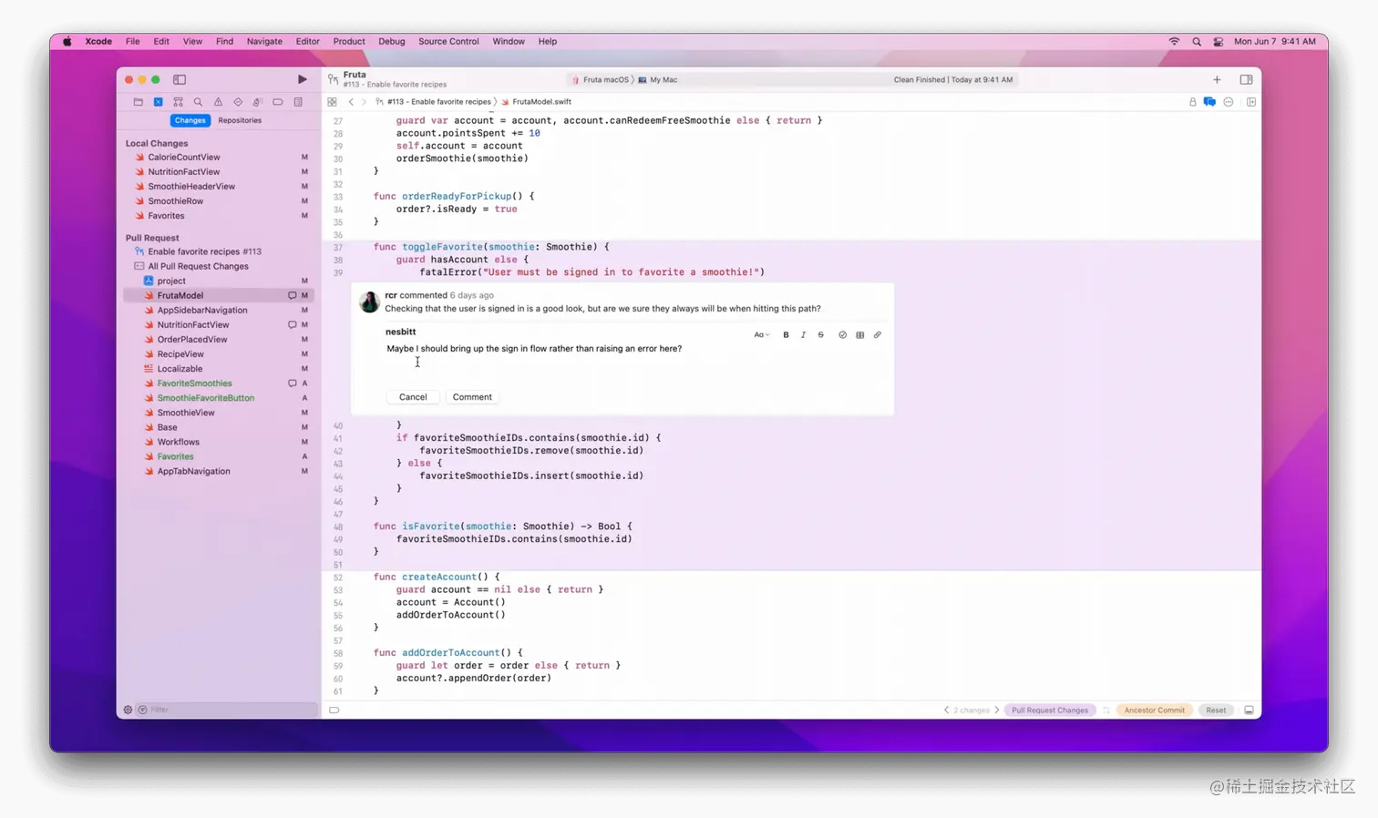
Task: Toggle the debug area icon at bottom left of editor
Action: pos(334,711)
